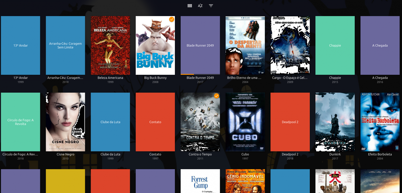The height and width of the screenshot is (193, 402).
Task: Click the 'Arranha-Céu: Coragem…' title link
Action: 65,78
